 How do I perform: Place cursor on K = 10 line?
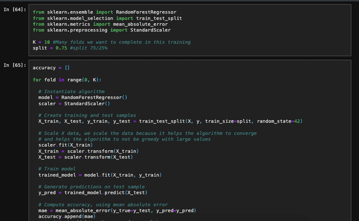point(112,42)
